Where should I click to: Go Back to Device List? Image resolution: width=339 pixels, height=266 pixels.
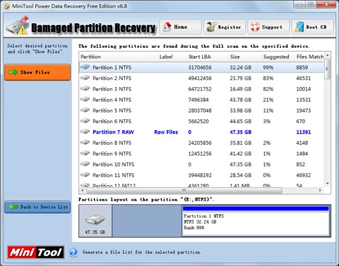click(37, 207)
